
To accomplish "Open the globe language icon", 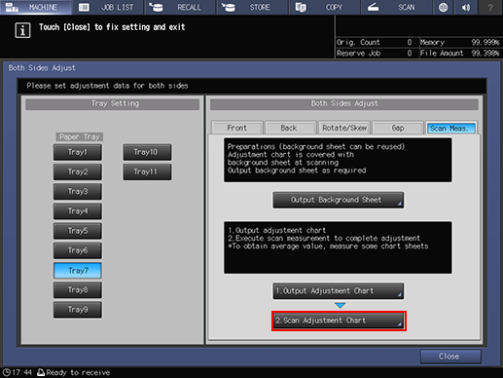I will pyautogui.click(x=443, y=7).
